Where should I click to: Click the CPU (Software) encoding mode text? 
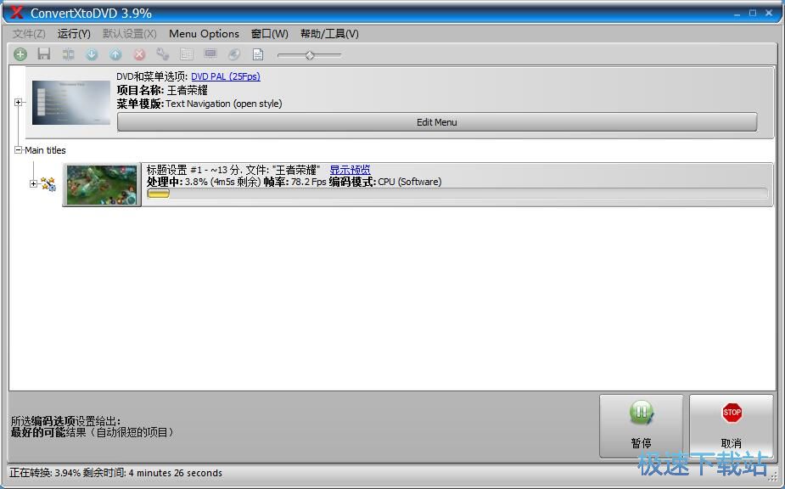[410, 182]
